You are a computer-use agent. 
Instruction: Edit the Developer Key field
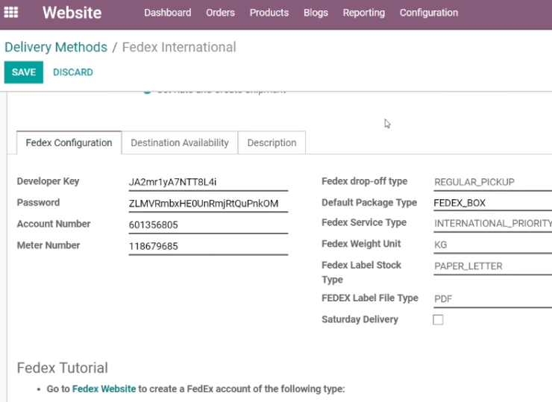(x=208, y=182)
